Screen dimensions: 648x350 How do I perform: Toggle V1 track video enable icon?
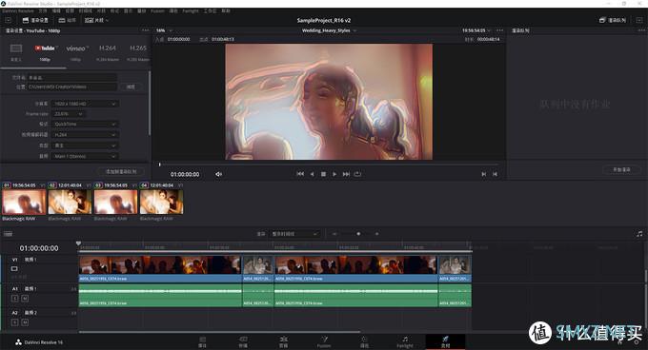point(14,269)
